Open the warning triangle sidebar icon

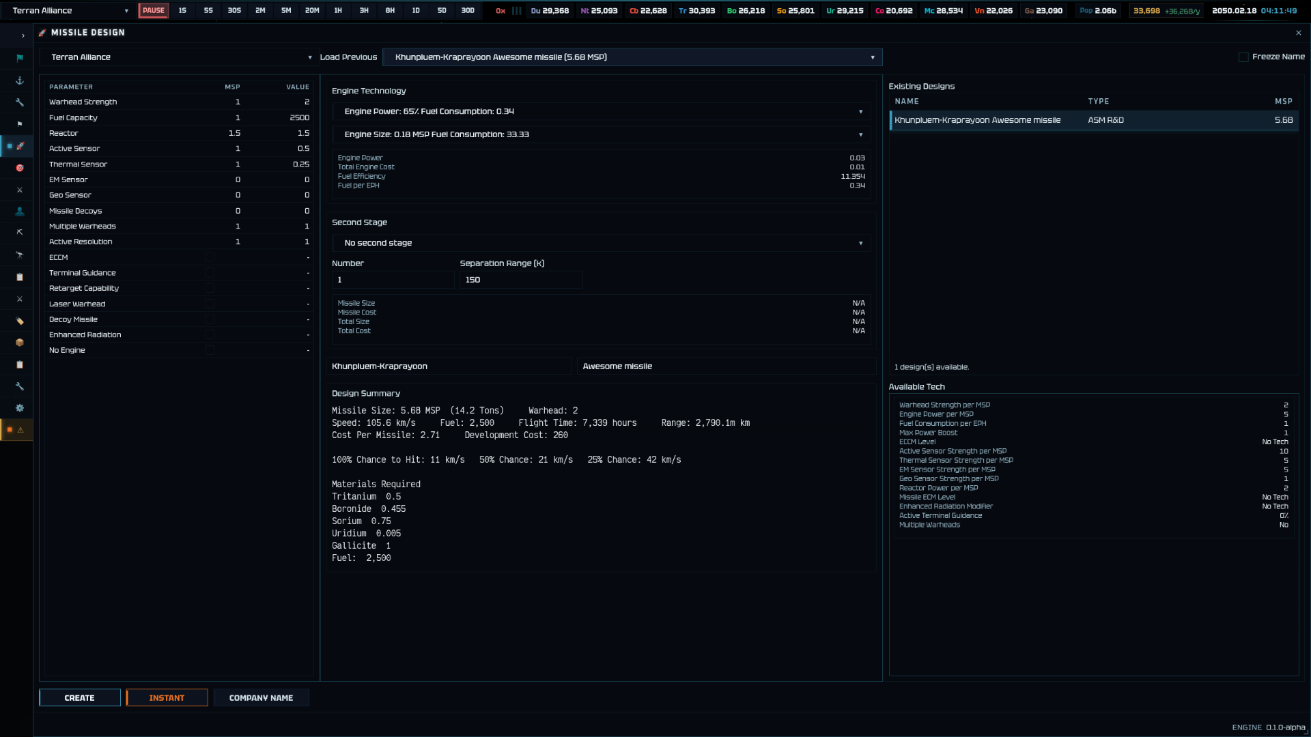point(20,430)
